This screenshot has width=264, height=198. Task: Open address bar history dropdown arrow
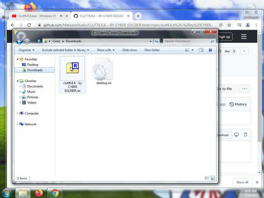point(151,41)
